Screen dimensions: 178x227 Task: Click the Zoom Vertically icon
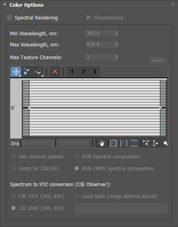pos(155,144)
